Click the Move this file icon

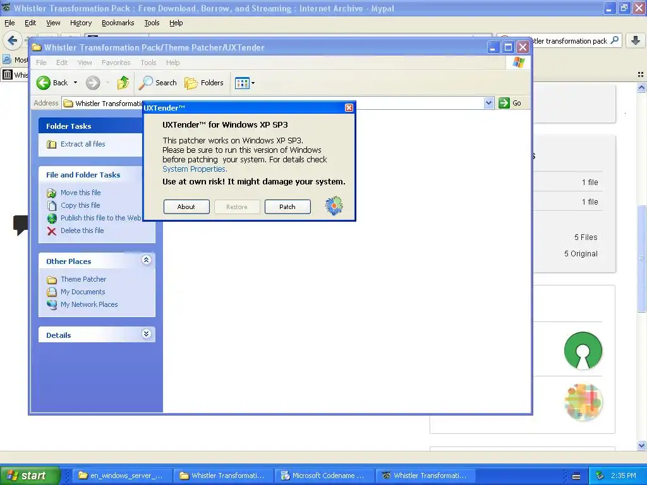pos(52,193)
